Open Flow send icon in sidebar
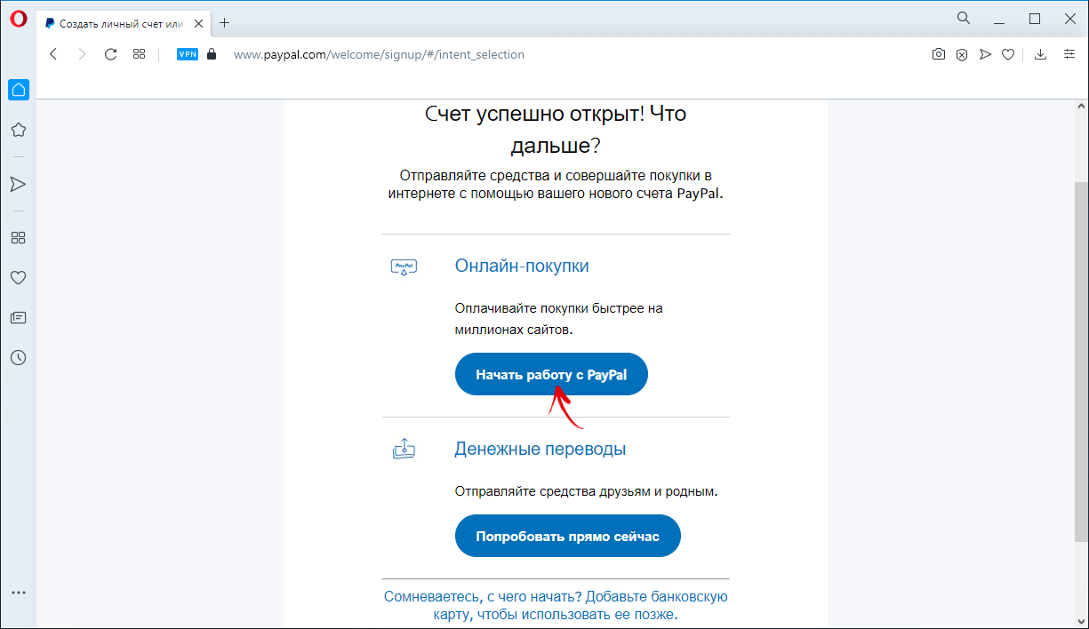This screenshot has height=629, width=1089. [18, 184]
